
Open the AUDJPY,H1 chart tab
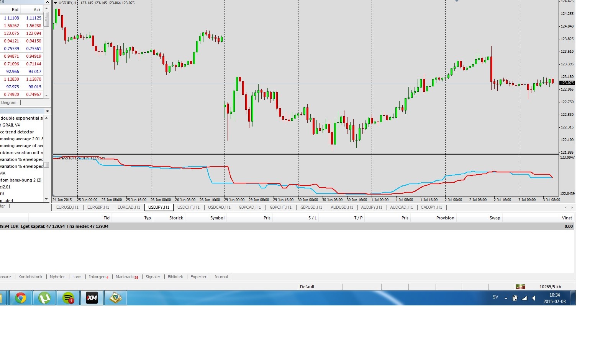click(x=372, y=207)
